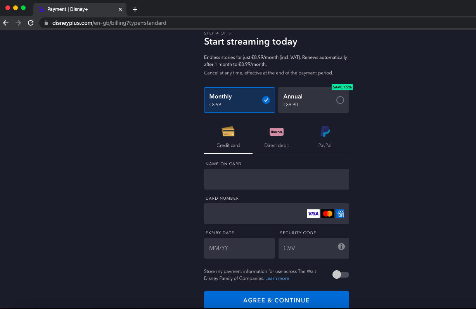The width and height of the screenshot is (476, 309).
Task: Click the STEP 4 OF 5 text
Action: point(217,33)
